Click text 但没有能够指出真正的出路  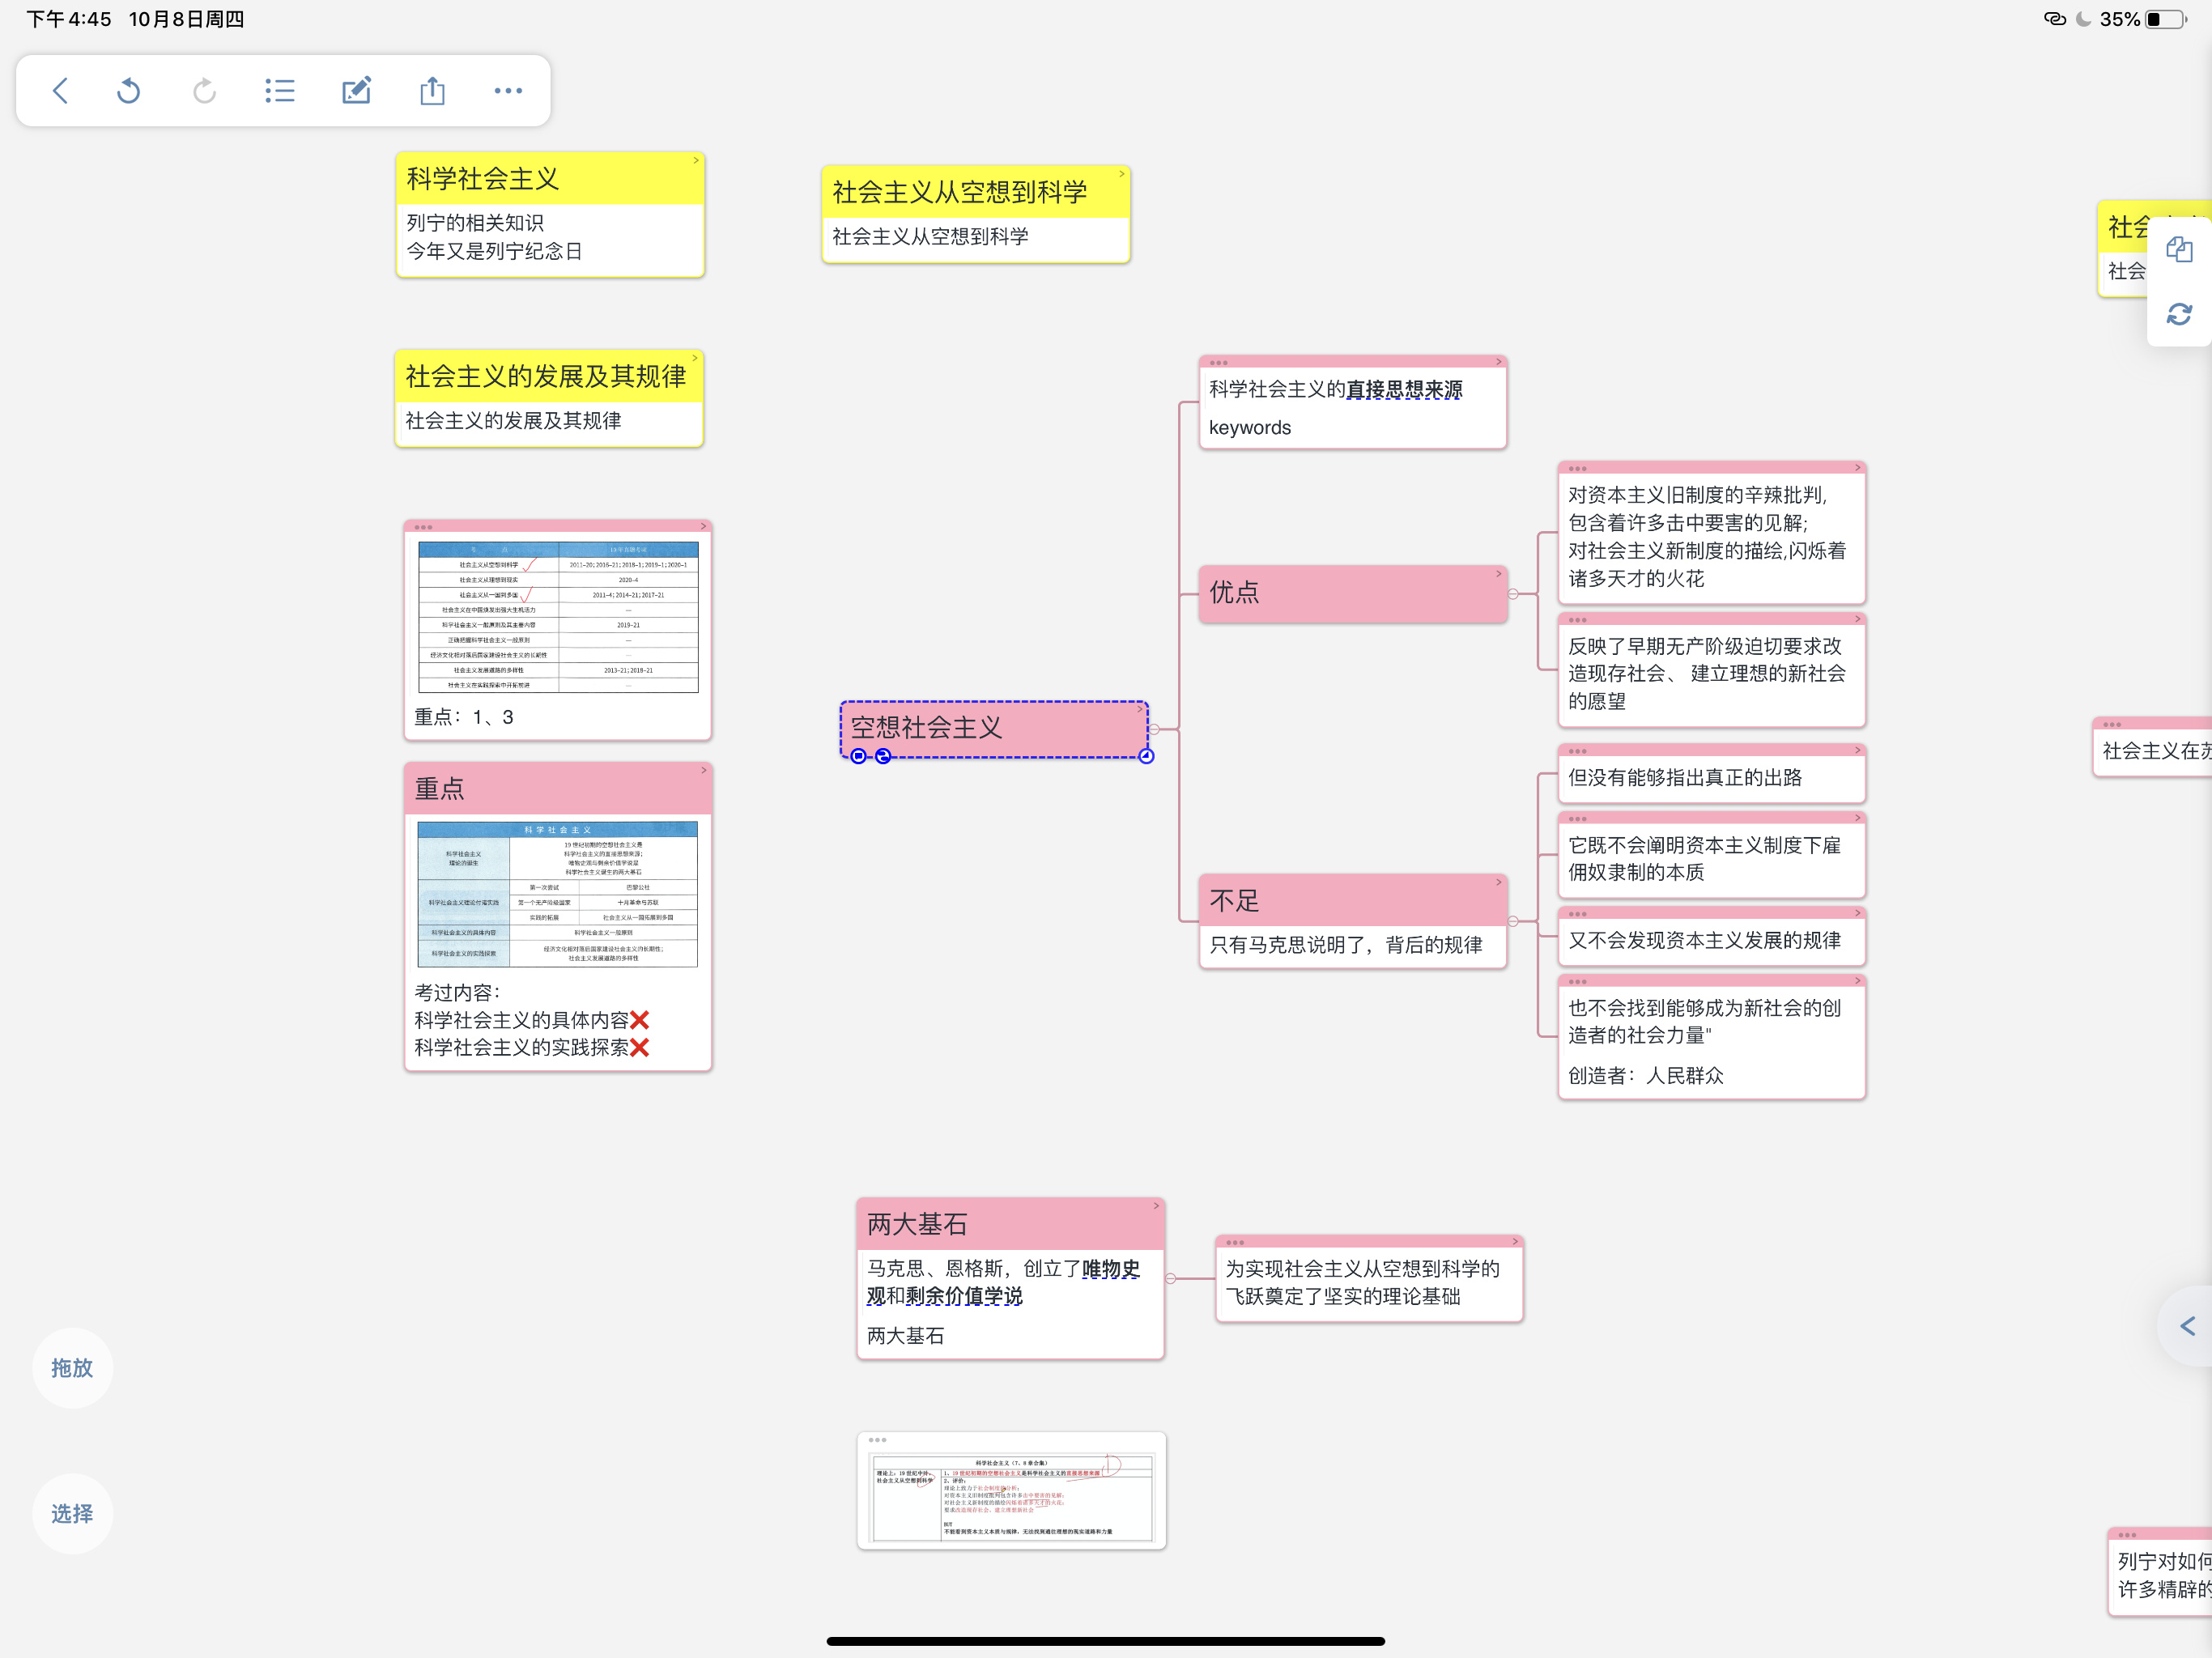1685,777
